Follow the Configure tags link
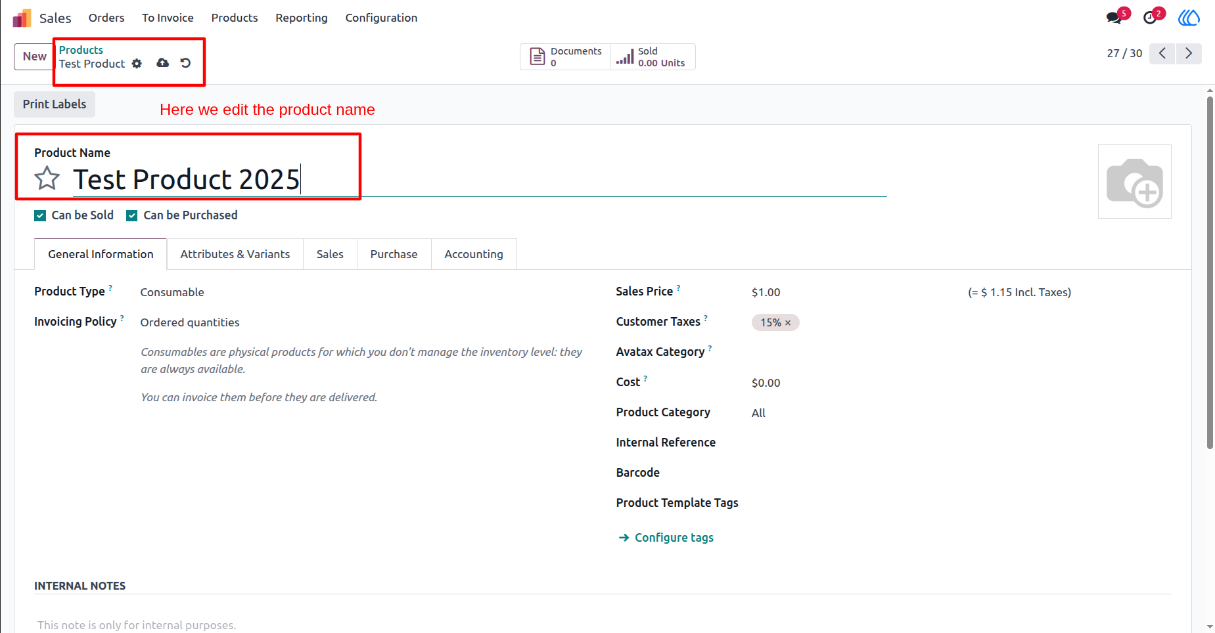The width and height of the screenshot is (1215, 633). [674, 538]
